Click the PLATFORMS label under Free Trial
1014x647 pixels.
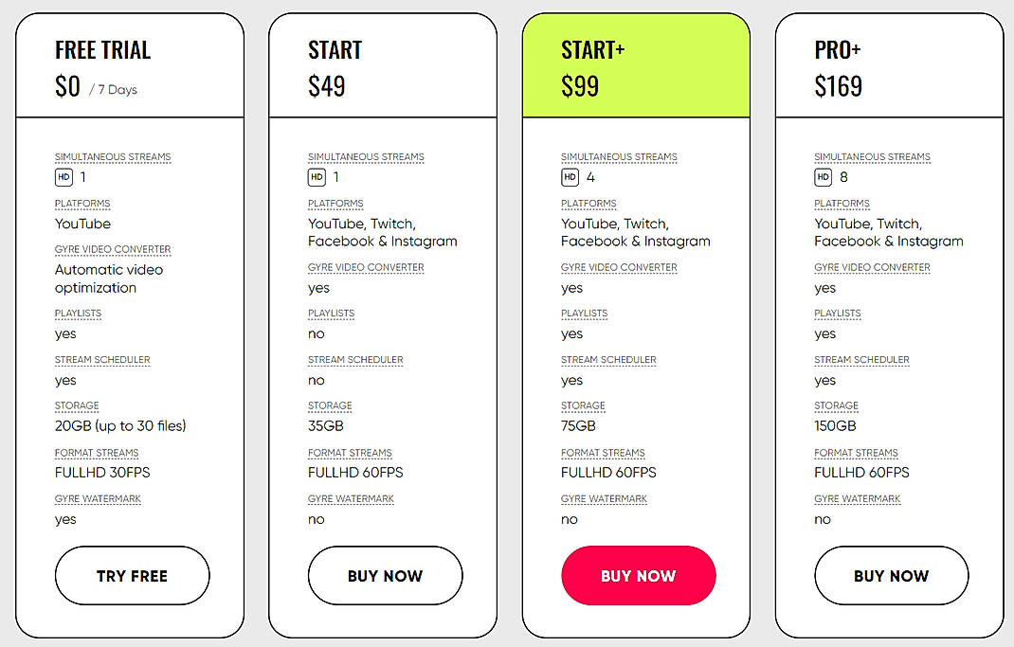click(x=81, y=203)
